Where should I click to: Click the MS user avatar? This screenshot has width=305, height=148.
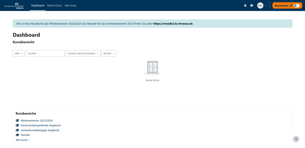[260, 6]
